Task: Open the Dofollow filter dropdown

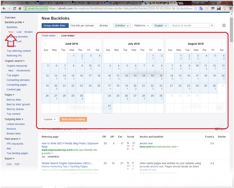Action: pos(122,25)
